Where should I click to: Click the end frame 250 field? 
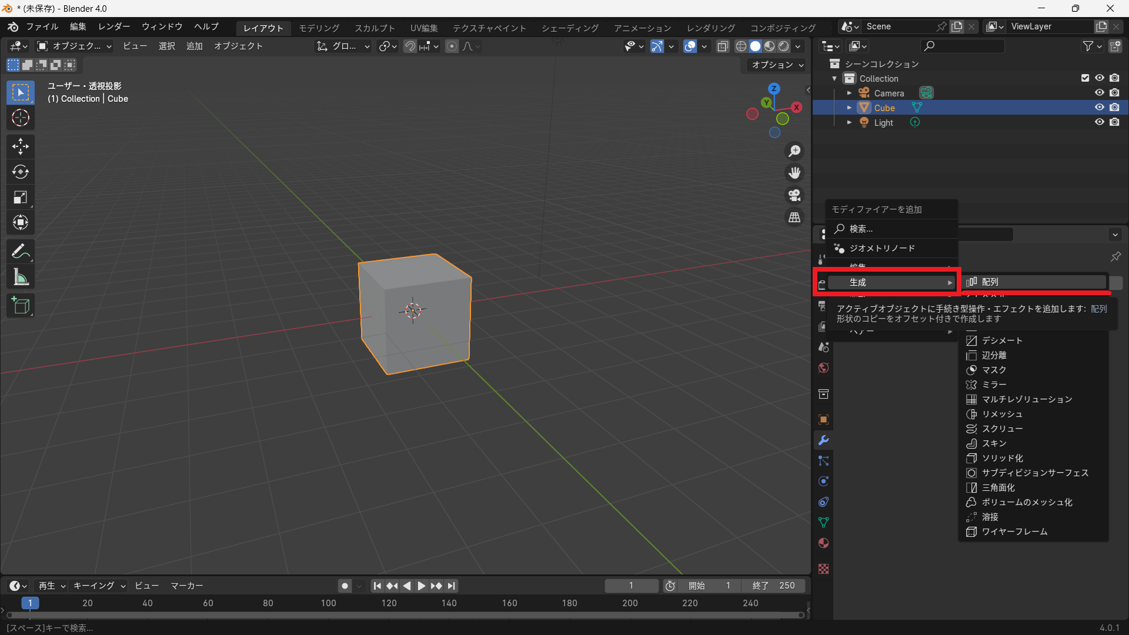(x=773, y=586)
